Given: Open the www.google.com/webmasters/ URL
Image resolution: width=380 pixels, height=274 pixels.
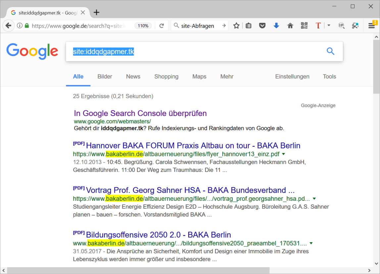Looking at the screenshot, I should [x=113, y=121].
